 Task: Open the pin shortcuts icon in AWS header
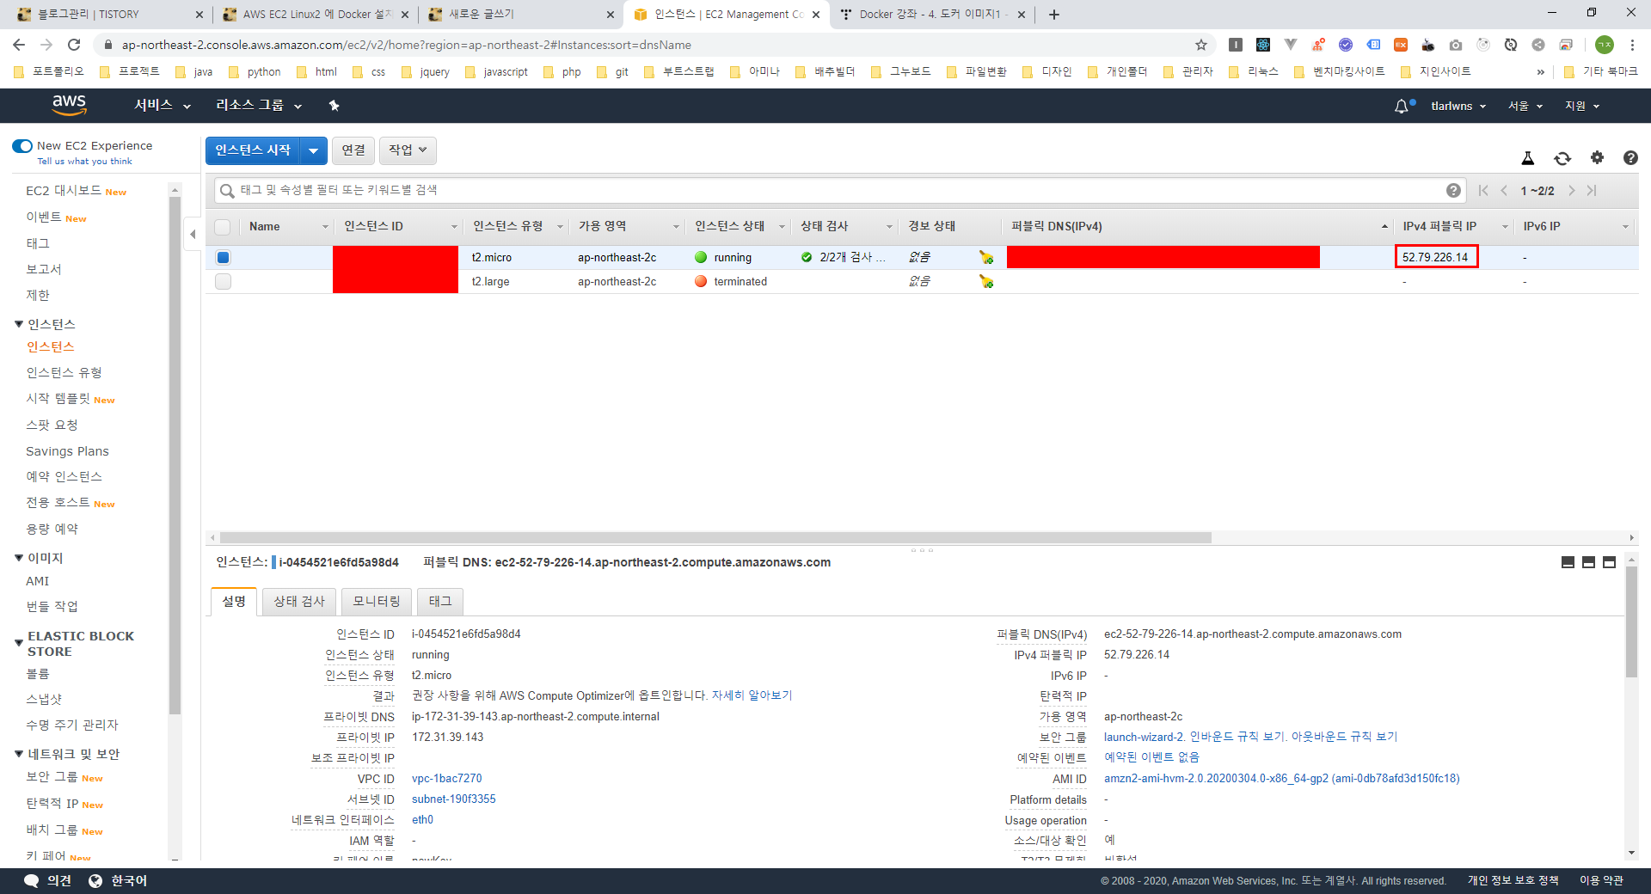pyautogui.click(x=334, y=106)
